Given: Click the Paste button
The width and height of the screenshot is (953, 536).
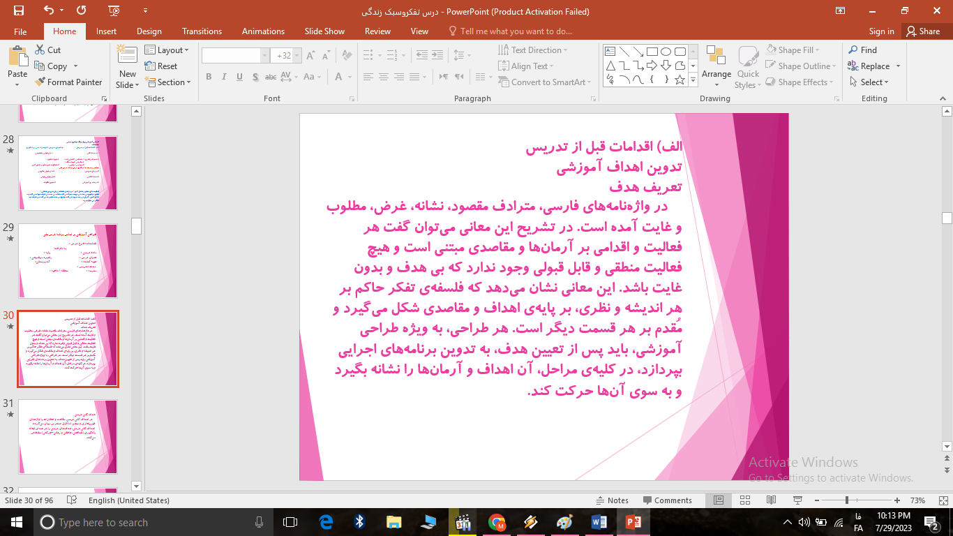Looking at the screenshot, I should [x=17, y=67].
